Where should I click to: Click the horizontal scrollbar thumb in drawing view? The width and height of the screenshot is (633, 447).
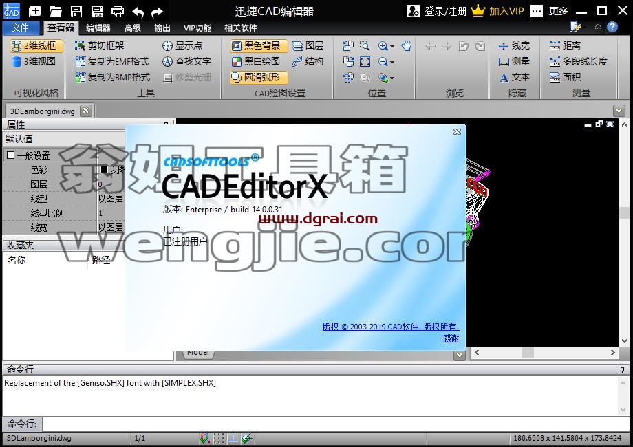pos(528,353)
